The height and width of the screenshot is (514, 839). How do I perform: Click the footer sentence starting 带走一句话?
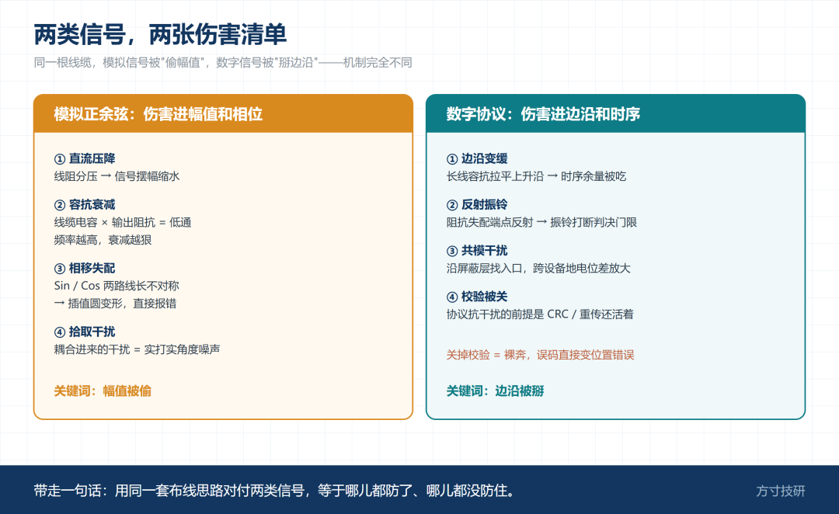pyautogui.click(x=274, y=491)
